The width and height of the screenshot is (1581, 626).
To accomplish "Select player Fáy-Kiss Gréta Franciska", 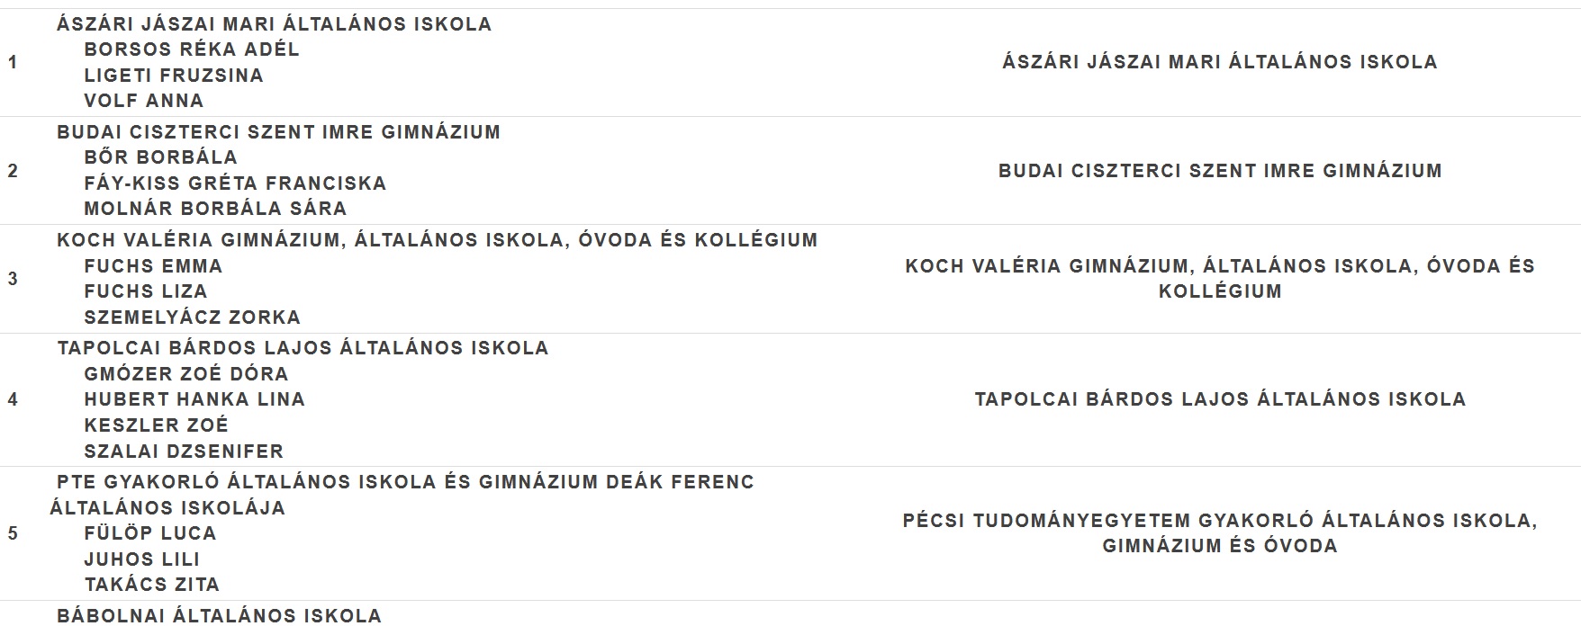I will [236, 183].
